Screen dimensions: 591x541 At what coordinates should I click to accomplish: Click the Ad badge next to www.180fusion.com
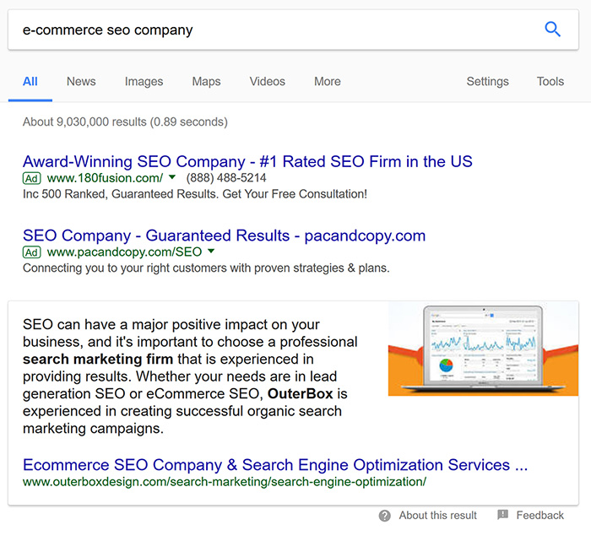32,178
